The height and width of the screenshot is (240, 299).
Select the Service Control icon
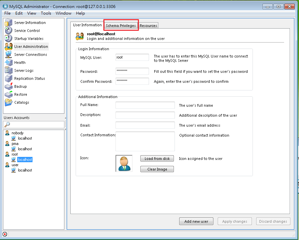(x=9, y=31)
